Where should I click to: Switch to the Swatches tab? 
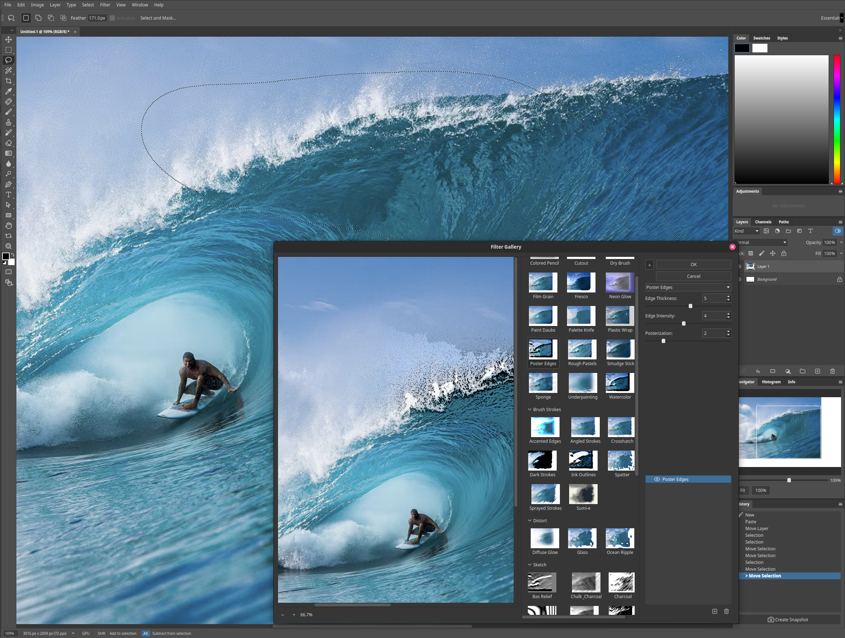(x=761, y=38)
